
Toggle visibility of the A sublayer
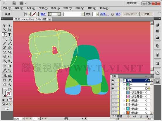pos(113,84)
